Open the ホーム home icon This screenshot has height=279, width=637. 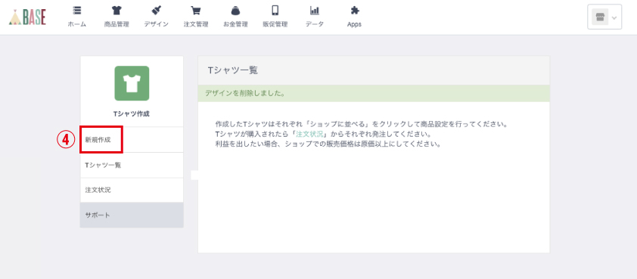click(76, 11)
